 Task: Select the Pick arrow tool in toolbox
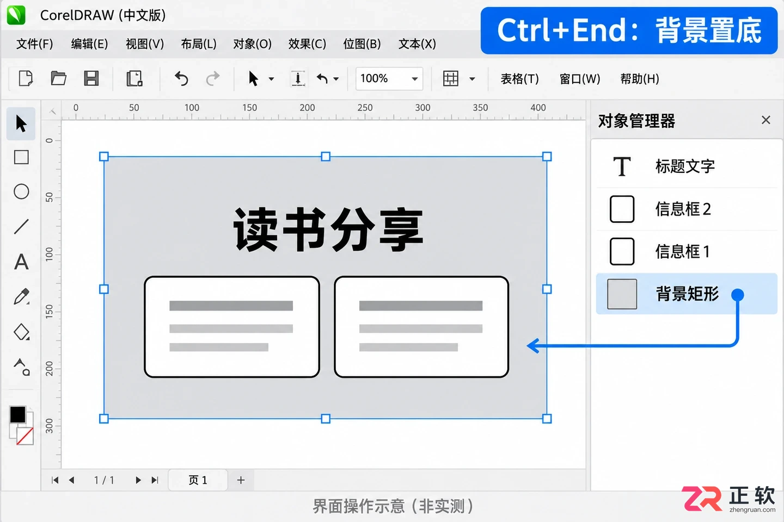(21, 124)
